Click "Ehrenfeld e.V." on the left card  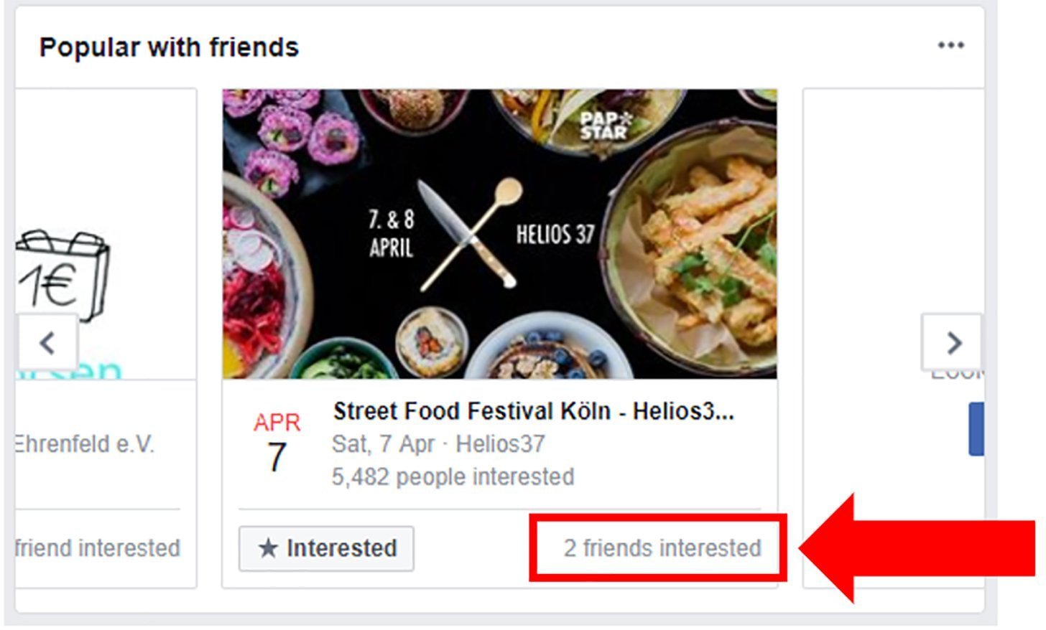85,444
